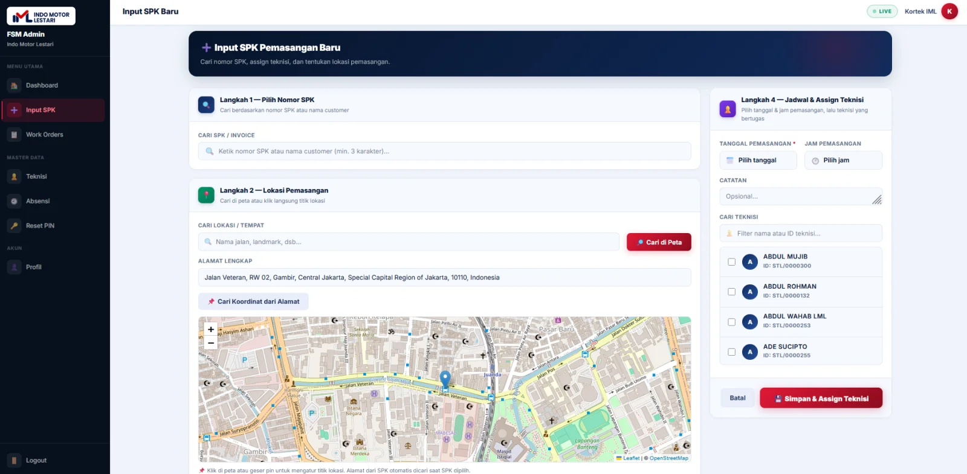The height and width of the screenshot is (474, 967).
Task: Click the Langkah 1 search icon
Action: pos(206,104)
